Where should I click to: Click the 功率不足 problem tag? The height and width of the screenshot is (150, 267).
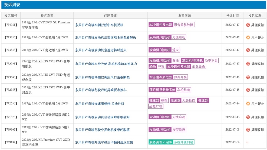211,61
